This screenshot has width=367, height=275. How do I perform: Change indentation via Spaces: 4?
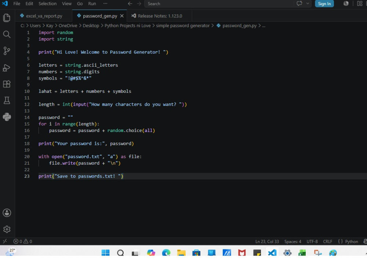tap(292, 241)
